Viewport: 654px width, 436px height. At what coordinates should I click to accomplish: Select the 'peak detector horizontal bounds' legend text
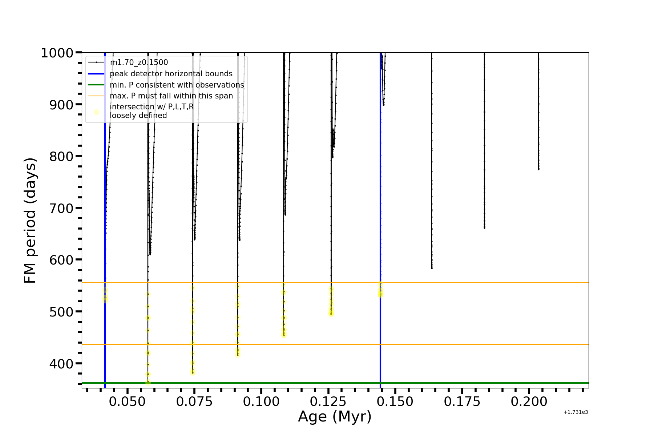(x=171, y=74)
